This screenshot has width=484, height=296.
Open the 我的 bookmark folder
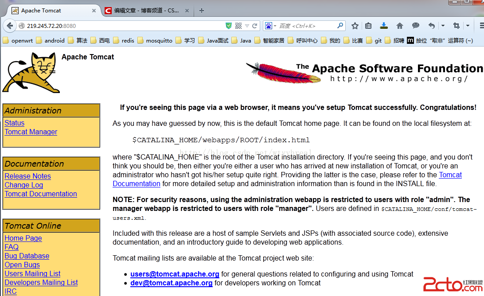click(x=331, y=40)
